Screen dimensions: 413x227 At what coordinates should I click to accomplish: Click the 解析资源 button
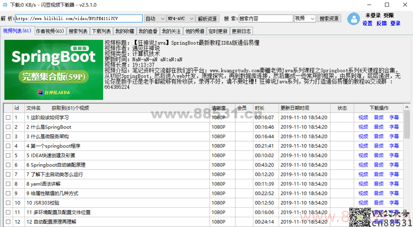[x=207, y=19]
